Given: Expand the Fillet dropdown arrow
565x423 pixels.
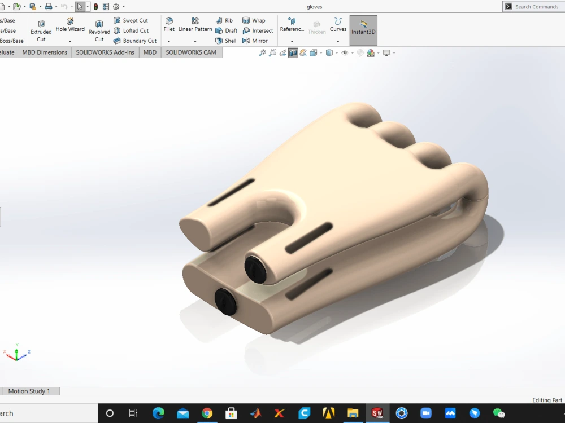Looking at the screenshot, I should (168, 41).
